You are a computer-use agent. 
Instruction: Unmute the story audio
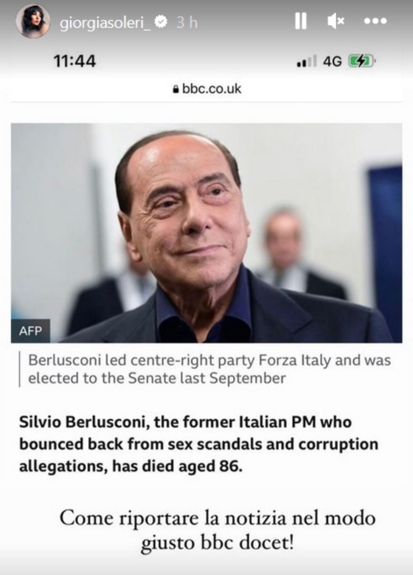pyautogui.click(x=336, y=22)
